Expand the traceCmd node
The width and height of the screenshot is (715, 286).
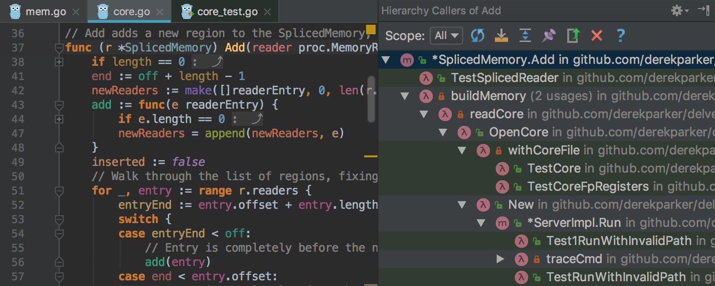pos(500,259)
